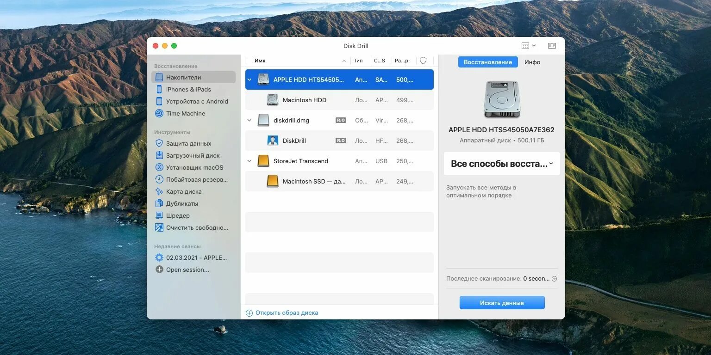
Task: Click Искать данные button
Action: pos(502,303)
